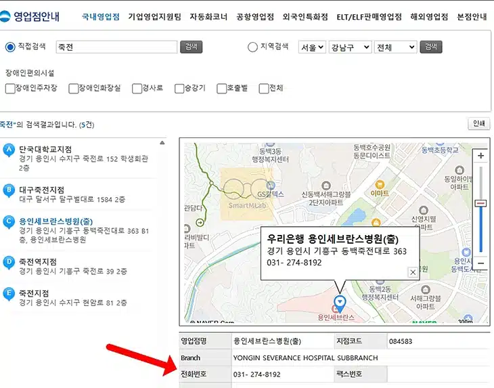The image size is (494, 388).
Task: Click the 인쇄 print button
Action: (479, 123)
